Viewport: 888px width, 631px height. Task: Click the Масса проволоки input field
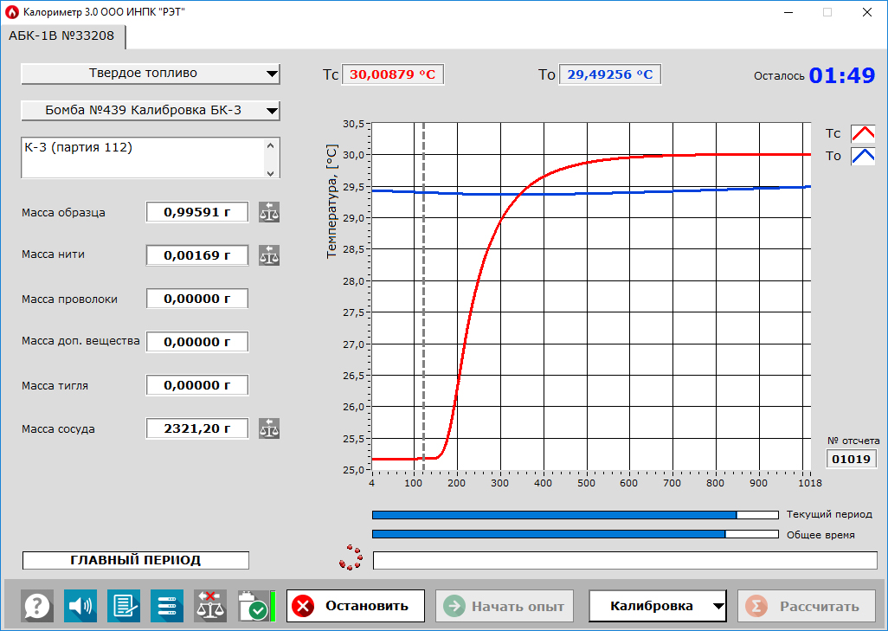tap(197, 299)
